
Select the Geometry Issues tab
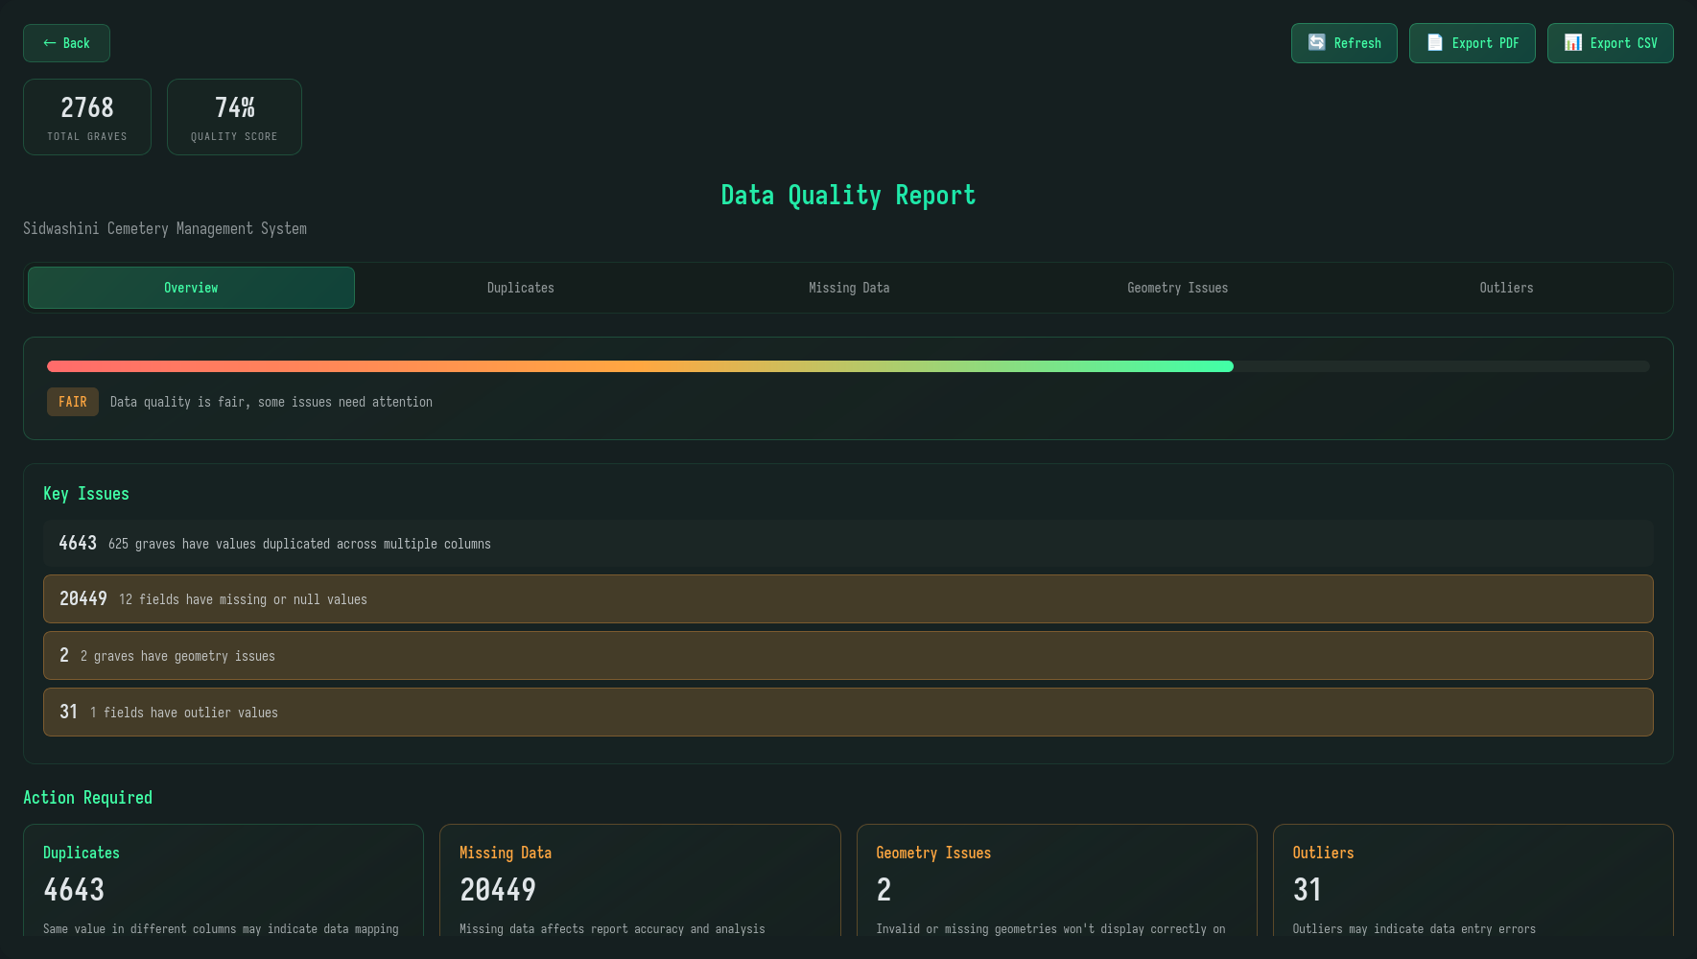[1177, 288]
